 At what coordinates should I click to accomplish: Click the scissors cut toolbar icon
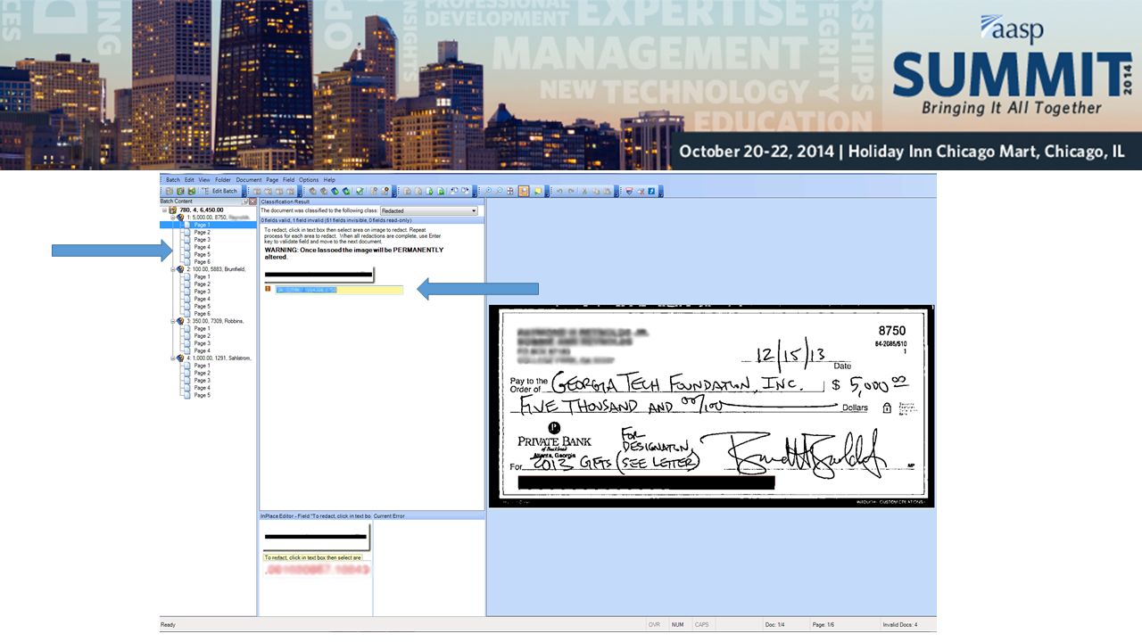[x=584, y=191]
